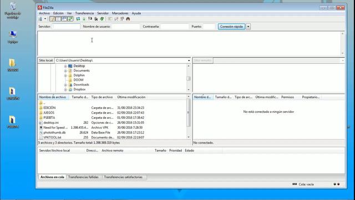Sort local files by Tipo de archivo

click(x=102, y=97)
